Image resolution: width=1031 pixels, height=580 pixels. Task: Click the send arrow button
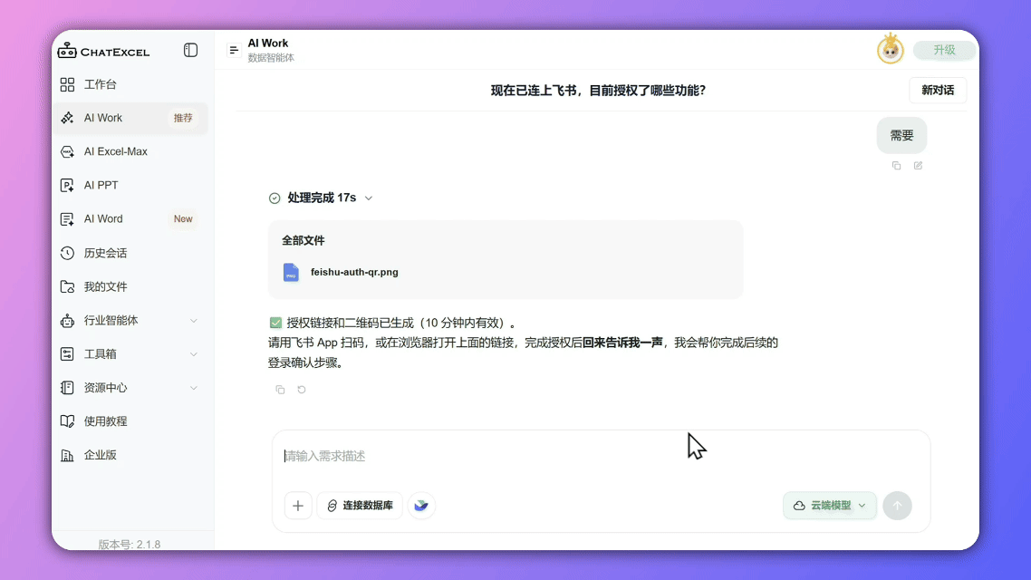point(898,506)
